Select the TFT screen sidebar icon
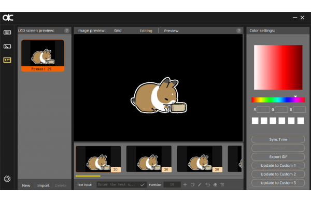The image size is (311, 202). (x=7, y=60)
